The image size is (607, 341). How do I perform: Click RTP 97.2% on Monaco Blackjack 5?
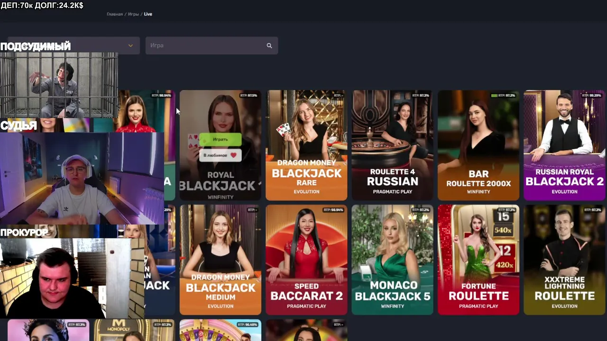pos(421,210)
